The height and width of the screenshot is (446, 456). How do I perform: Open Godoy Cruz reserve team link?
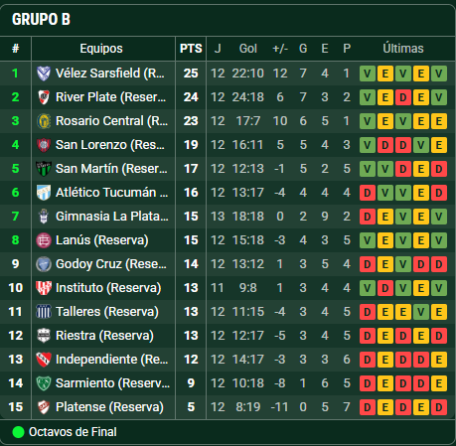(x=111, y=264)
